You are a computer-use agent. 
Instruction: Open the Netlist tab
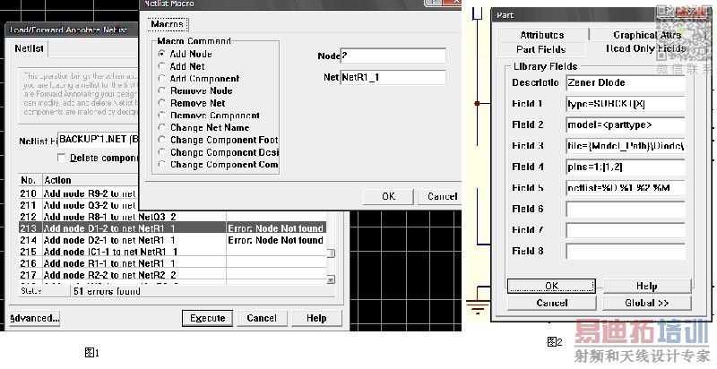(29, 48)
